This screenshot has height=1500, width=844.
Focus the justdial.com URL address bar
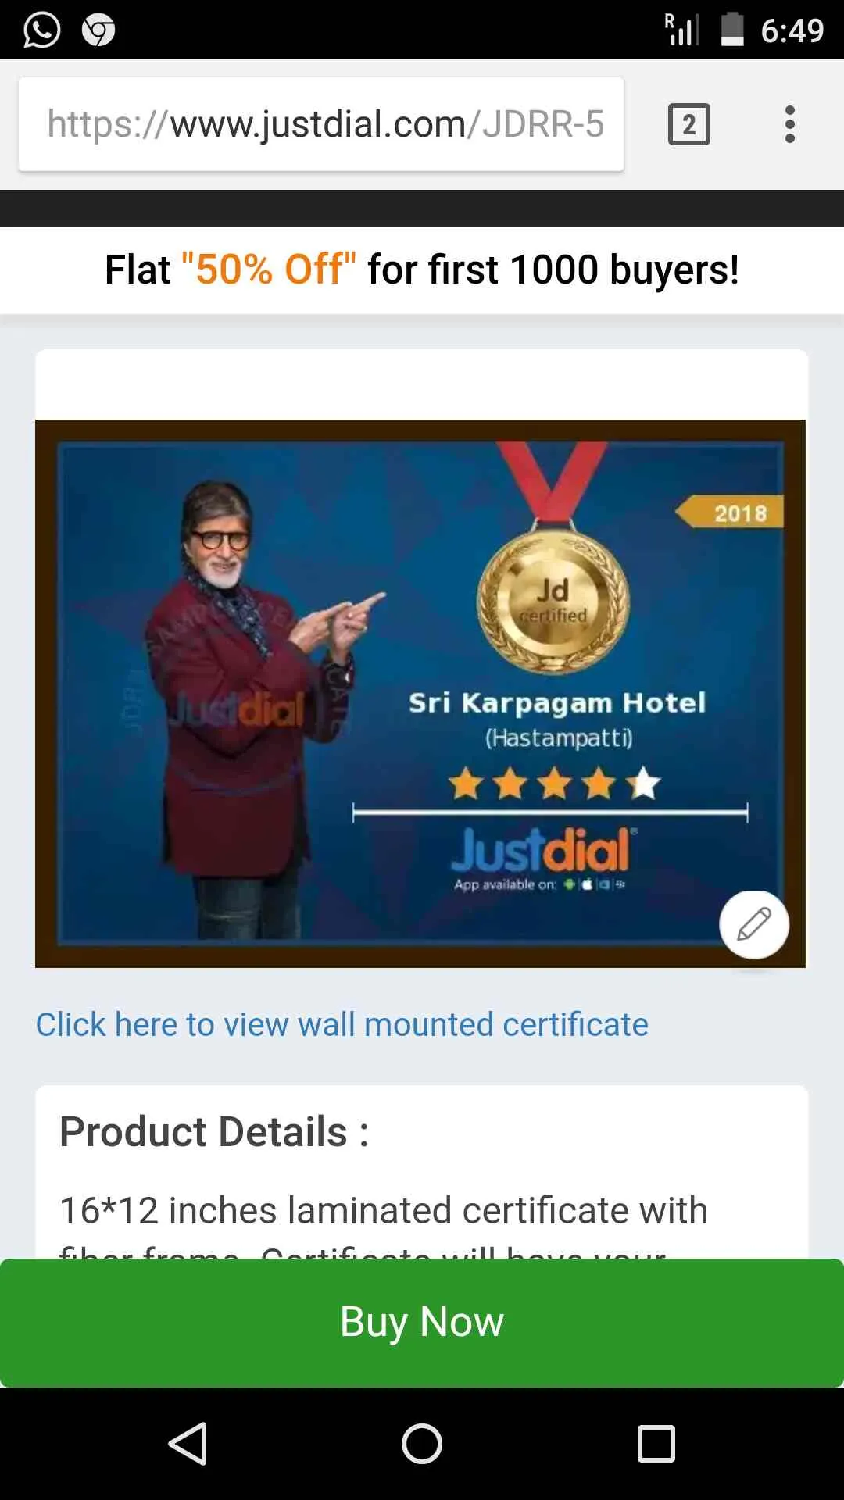point(321,124)
